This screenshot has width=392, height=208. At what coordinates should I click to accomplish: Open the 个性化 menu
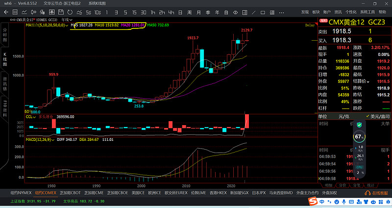351,12
